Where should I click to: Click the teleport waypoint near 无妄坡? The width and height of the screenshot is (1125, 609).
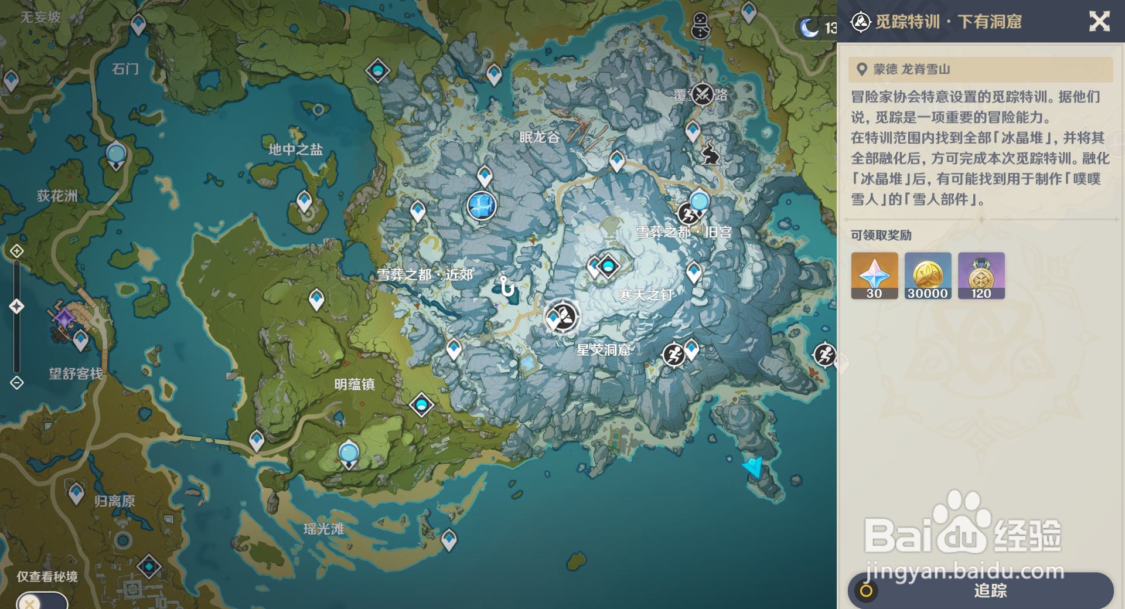tap(138, 24)
